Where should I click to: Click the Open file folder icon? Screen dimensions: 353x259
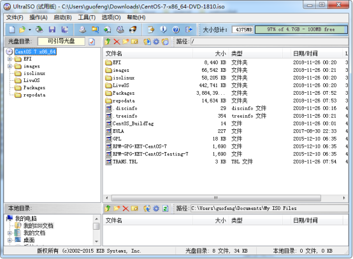(22, 29)
